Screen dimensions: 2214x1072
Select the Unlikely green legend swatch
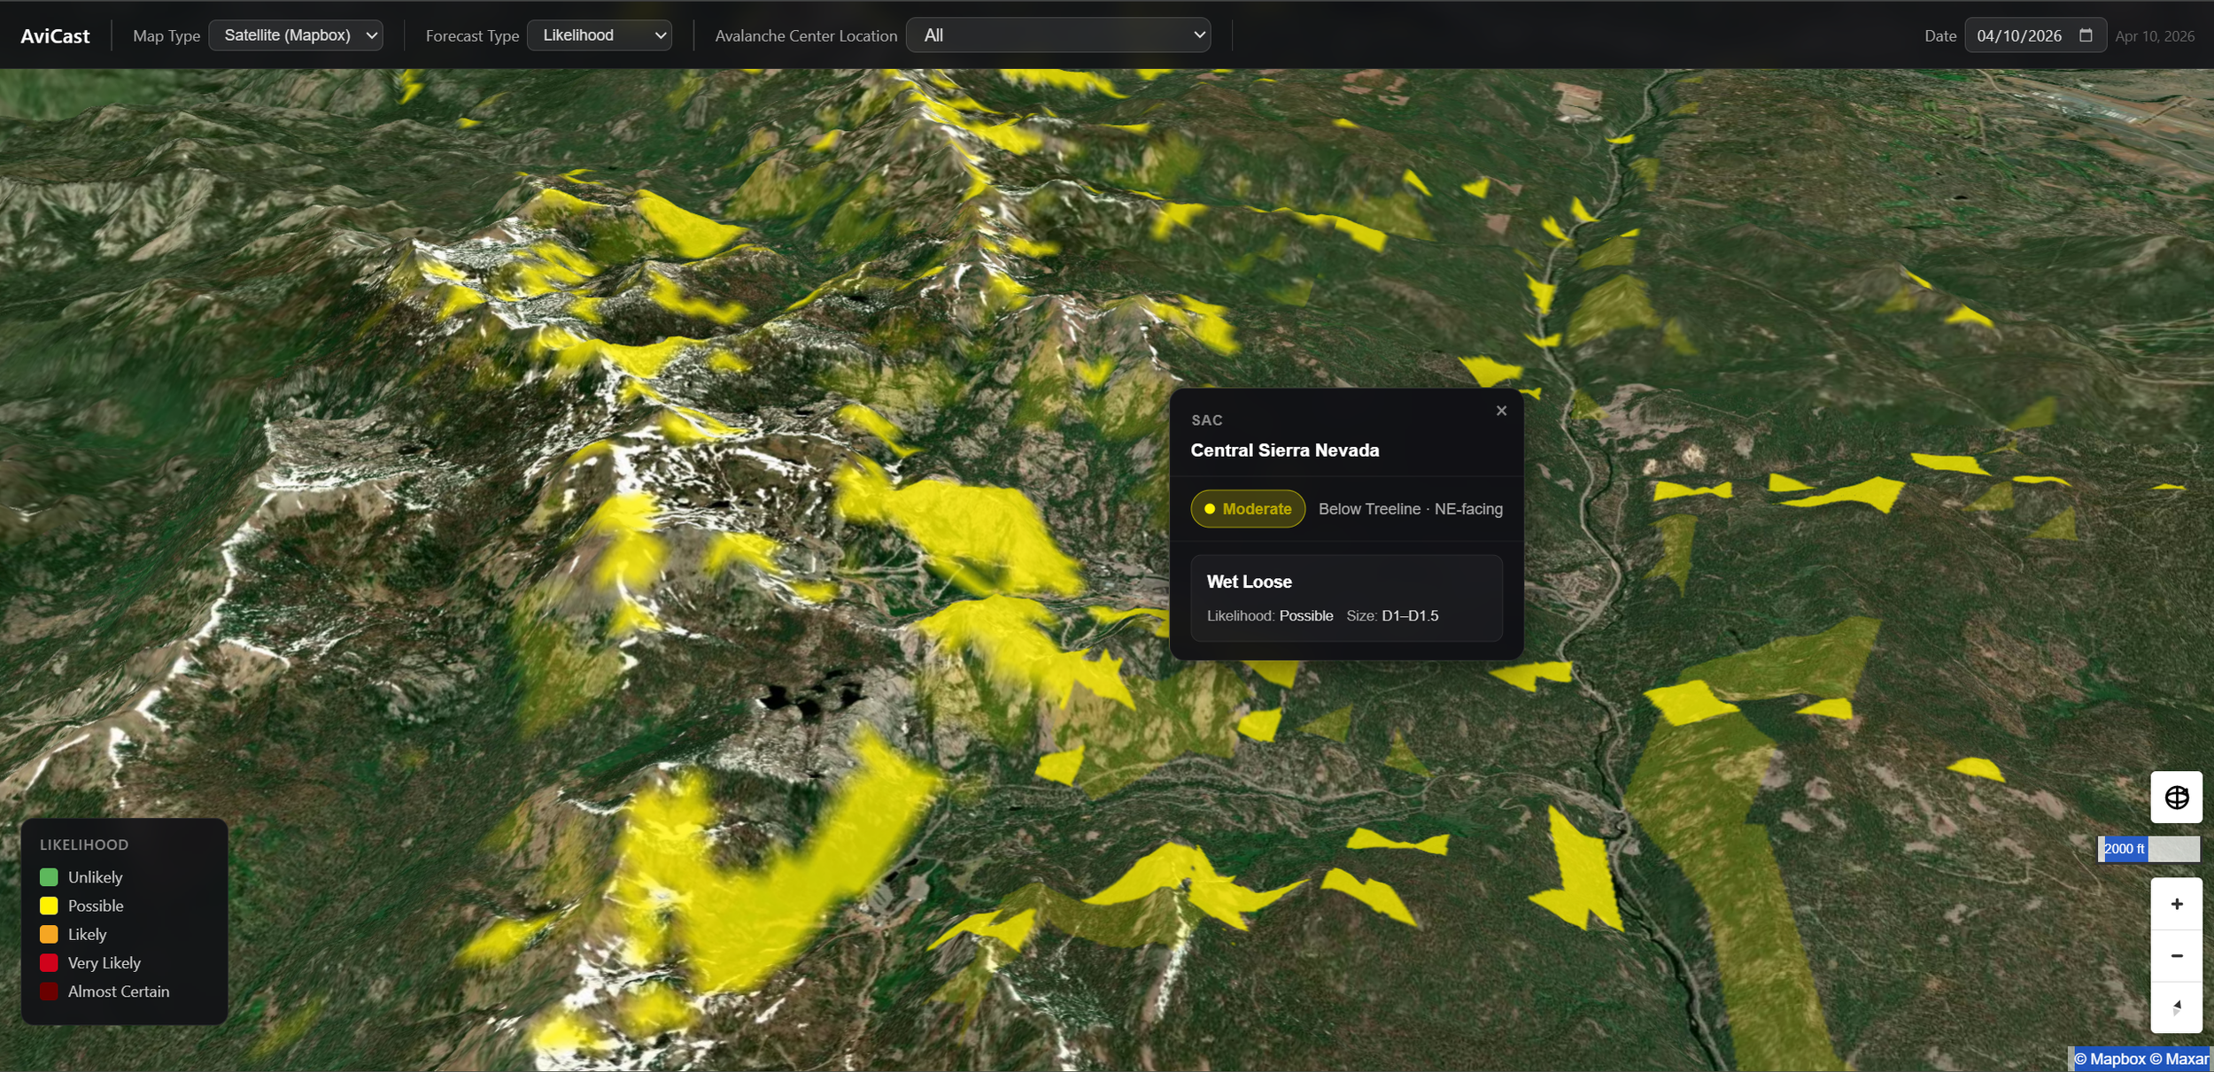click(49, 877)
